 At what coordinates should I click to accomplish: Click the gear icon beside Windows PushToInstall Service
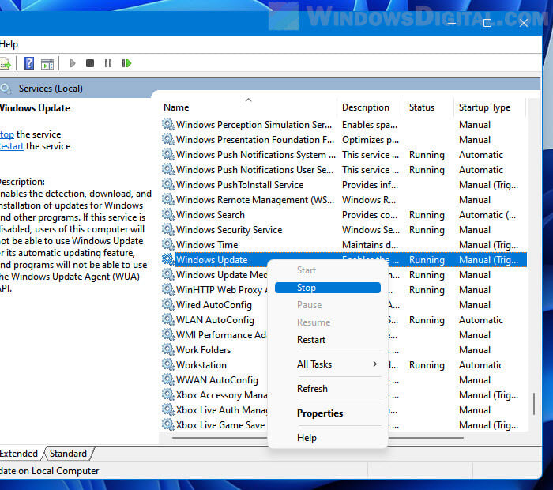(x=168, y=184)
